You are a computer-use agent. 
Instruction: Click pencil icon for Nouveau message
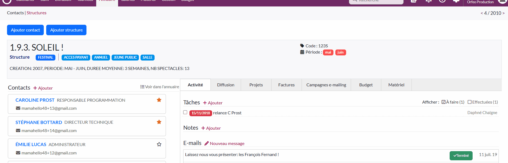[206, 143]
